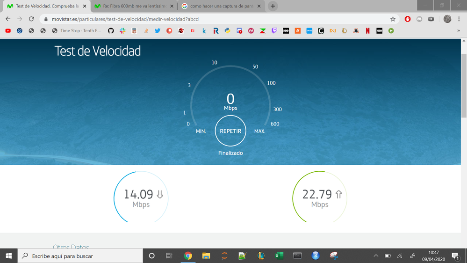Switch to the 'Re: Fibra 600mb' tab
Screen dimensions: 467x263
tap(134, 6)
